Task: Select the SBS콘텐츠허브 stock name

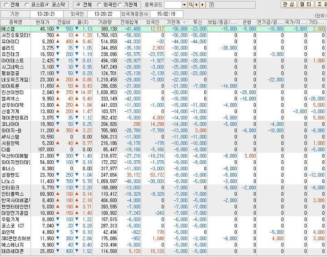Action: click(x=16, y=238)
